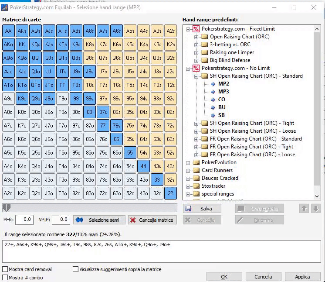Image resolution: width=325 pixels, height=282 pixels.
Task: Click the Stoxtrader folder icon
Action: (x=196, y=186)
